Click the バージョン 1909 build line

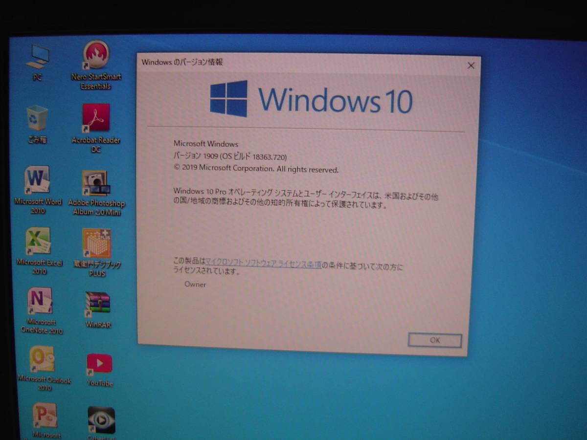pyautogui.click(x=230, y=156)
